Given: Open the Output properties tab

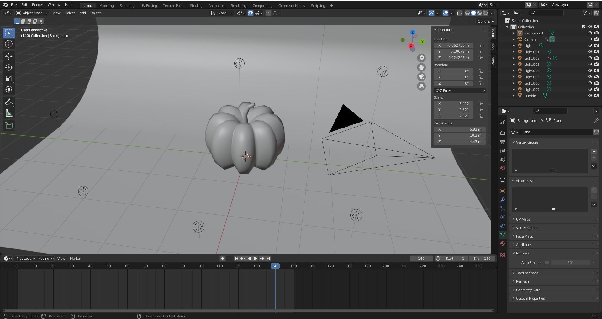Looking at the screenshot, I should (x=503, y=142).
